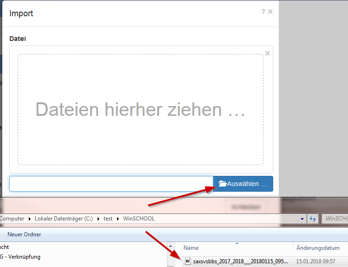Select the WinSCHOOL breadcrumb

click(x=139, y=219)
